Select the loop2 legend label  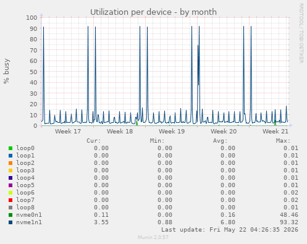pyautogui.click(x=25, y=163)
